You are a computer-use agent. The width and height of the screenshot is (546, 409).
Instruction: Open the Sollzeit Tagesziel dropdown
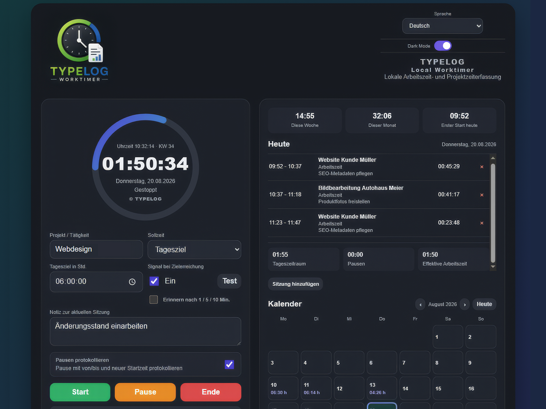pos(194,249)
